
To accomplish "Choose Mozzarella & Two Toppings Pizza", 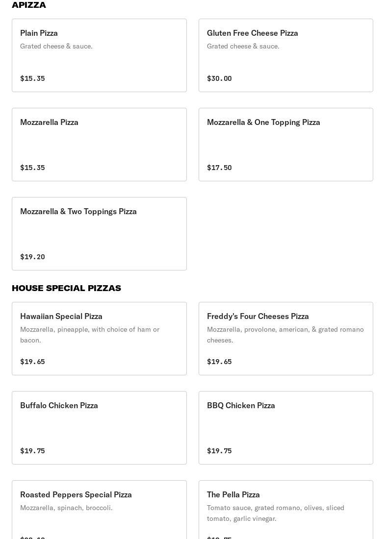I will [x=99, y=234].
